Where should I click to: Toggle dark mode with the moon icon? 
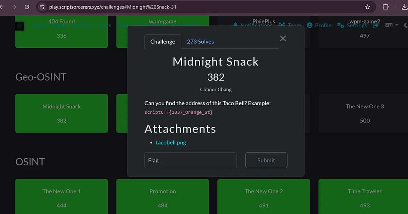[406, 25]
